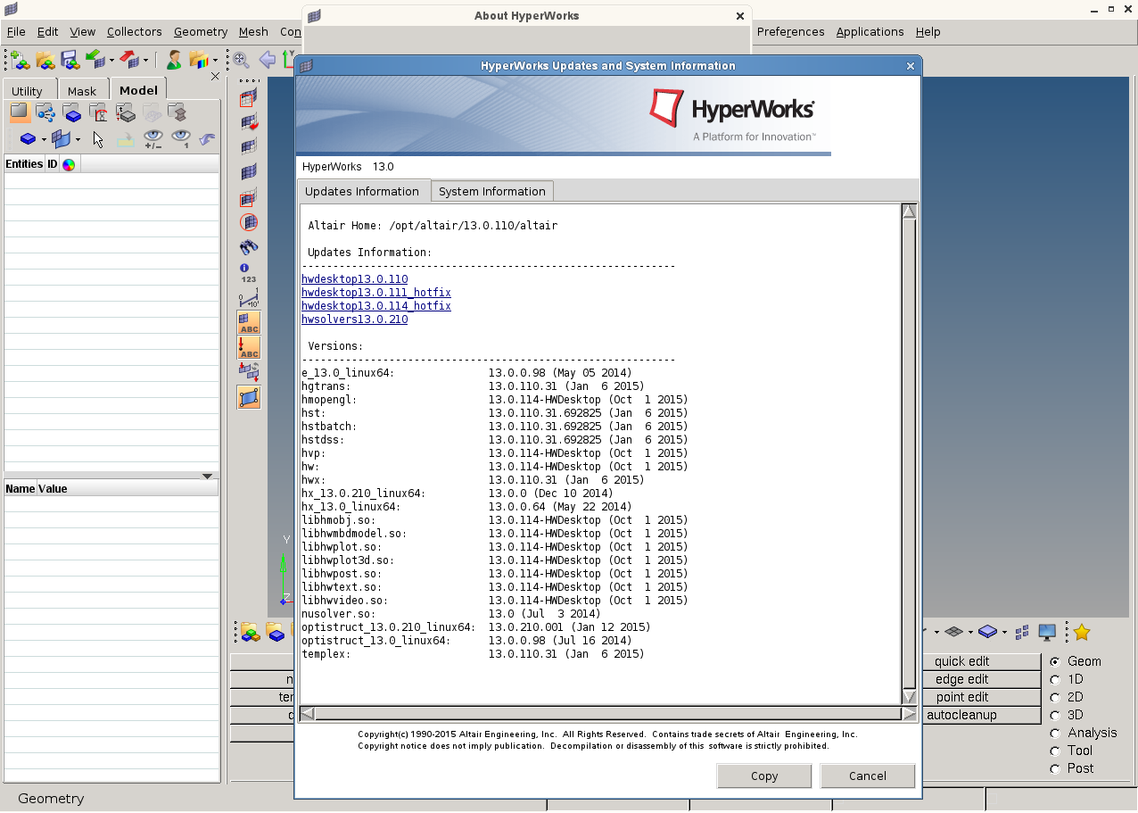1138x813 pixels.
Task: Open the blue component selector dropdown arrow
Action: pos(44,140)
